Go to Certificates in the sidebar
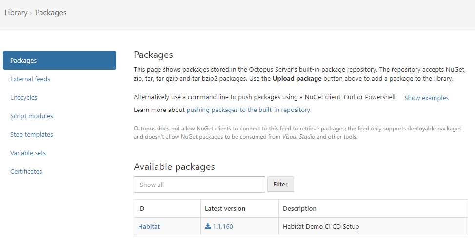 26,171
